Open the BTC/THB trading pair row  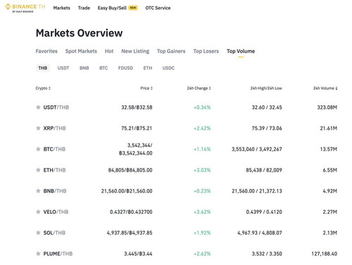click(187, 149)
